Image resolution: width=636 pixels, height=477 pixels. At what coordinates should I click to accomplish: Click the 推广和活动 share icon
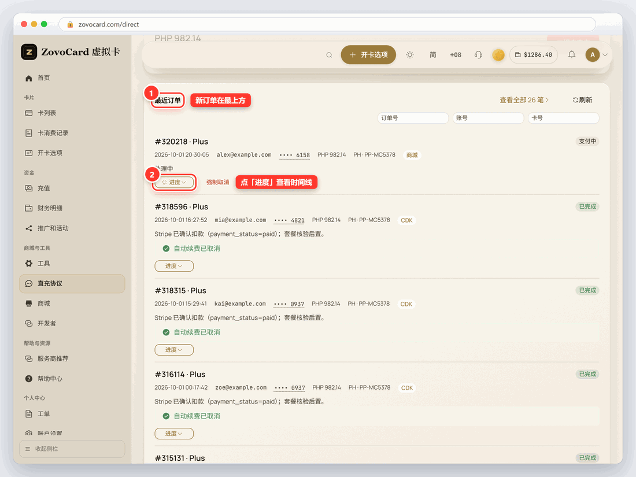point(29,228)
